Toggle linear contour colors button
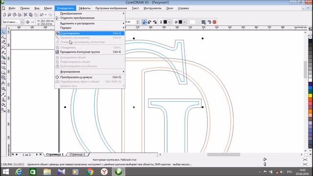The image size is (313, 176). pos(144,22)
